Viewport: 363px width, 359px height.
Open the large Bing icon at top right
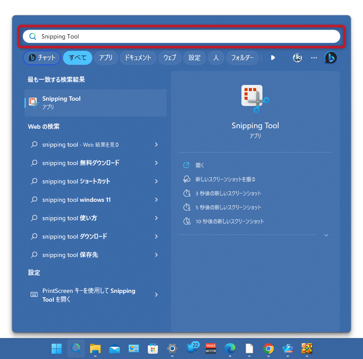(x=331, y=58)
